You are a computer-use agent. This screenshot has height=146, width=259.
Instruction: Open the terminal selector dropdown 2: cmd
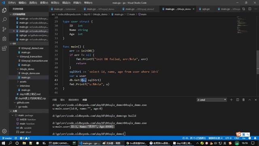212,100
